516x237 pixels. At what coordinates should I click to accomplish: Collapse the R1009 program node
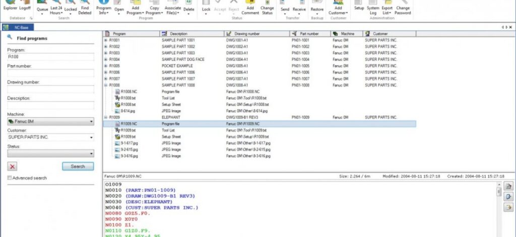(x=106, y=117)
